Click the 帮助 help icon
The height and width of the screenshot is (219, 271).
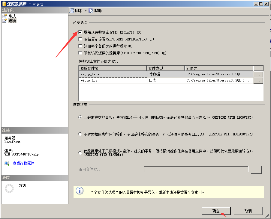pos(91,11)
